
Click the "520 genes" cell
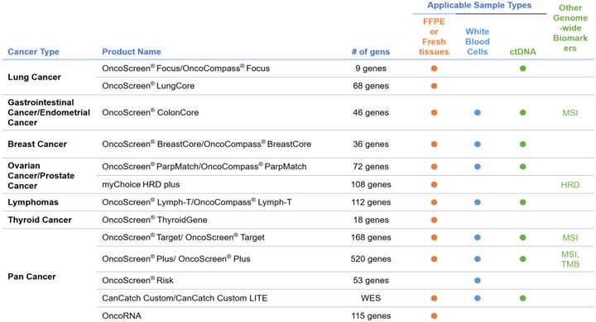coord(371,259)
